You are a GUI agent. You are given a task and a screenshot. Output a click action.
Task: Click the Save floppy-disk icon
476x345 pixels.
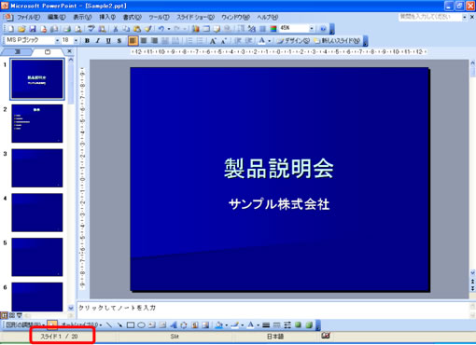point(33,29)
